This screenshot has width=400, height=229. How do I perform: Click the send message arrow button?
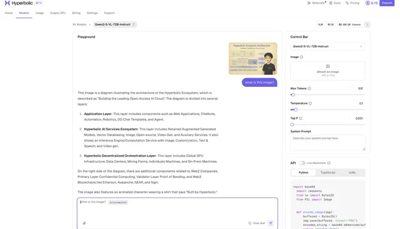pyautogui.click(x=271, y=223)
